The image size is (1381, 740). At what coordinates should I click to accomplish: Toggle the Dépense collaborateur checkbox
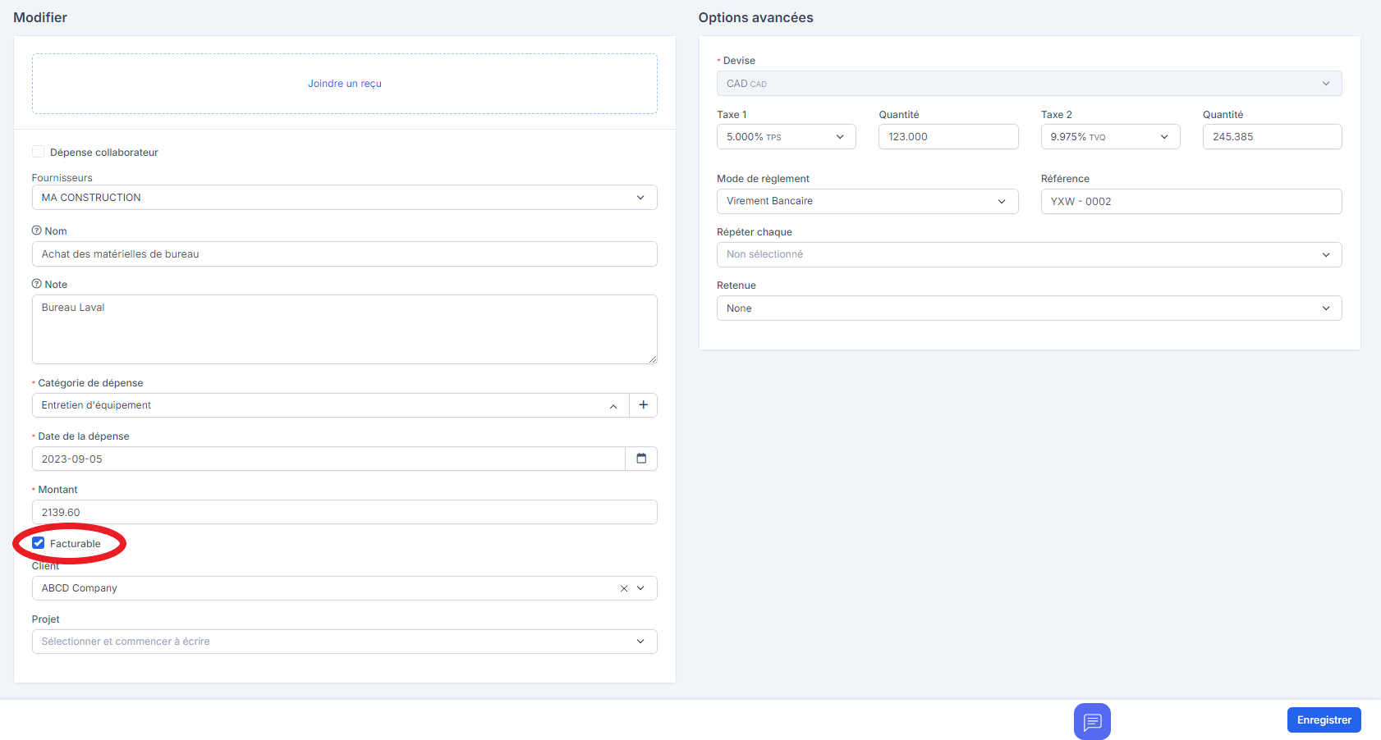click(x=38, y=152)
